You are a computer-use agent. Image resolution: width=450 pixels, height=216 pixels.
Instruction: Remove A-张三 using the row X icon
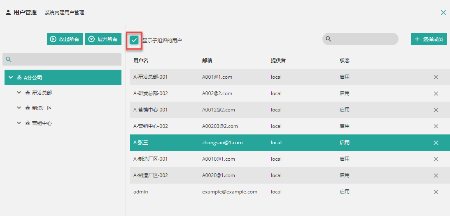coord(436,143)
